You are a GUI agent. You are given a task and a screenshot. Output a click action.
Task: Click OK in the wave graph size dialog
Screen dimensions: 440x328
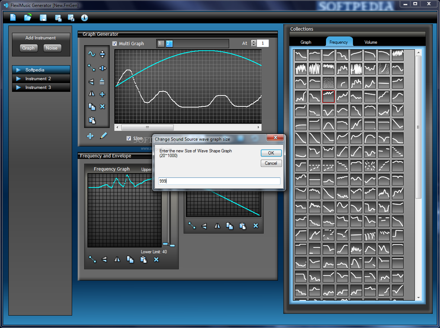pos(271,153)
